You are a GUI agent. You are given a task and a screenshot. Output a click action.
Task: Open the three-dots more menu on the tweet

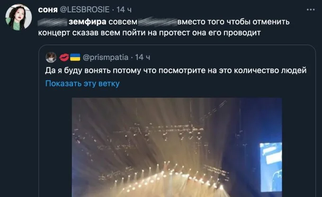click(311, 9)
